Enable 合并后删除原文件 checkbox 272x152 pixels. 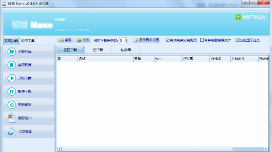tap(202, 40)
